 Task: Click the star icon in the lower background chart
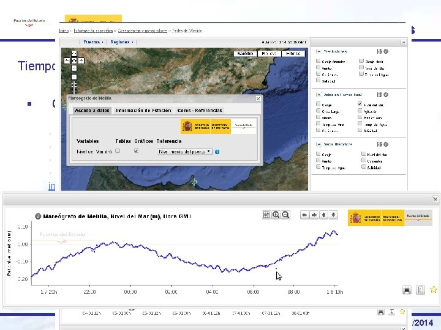pyautogui.click(x=402, y=312)
